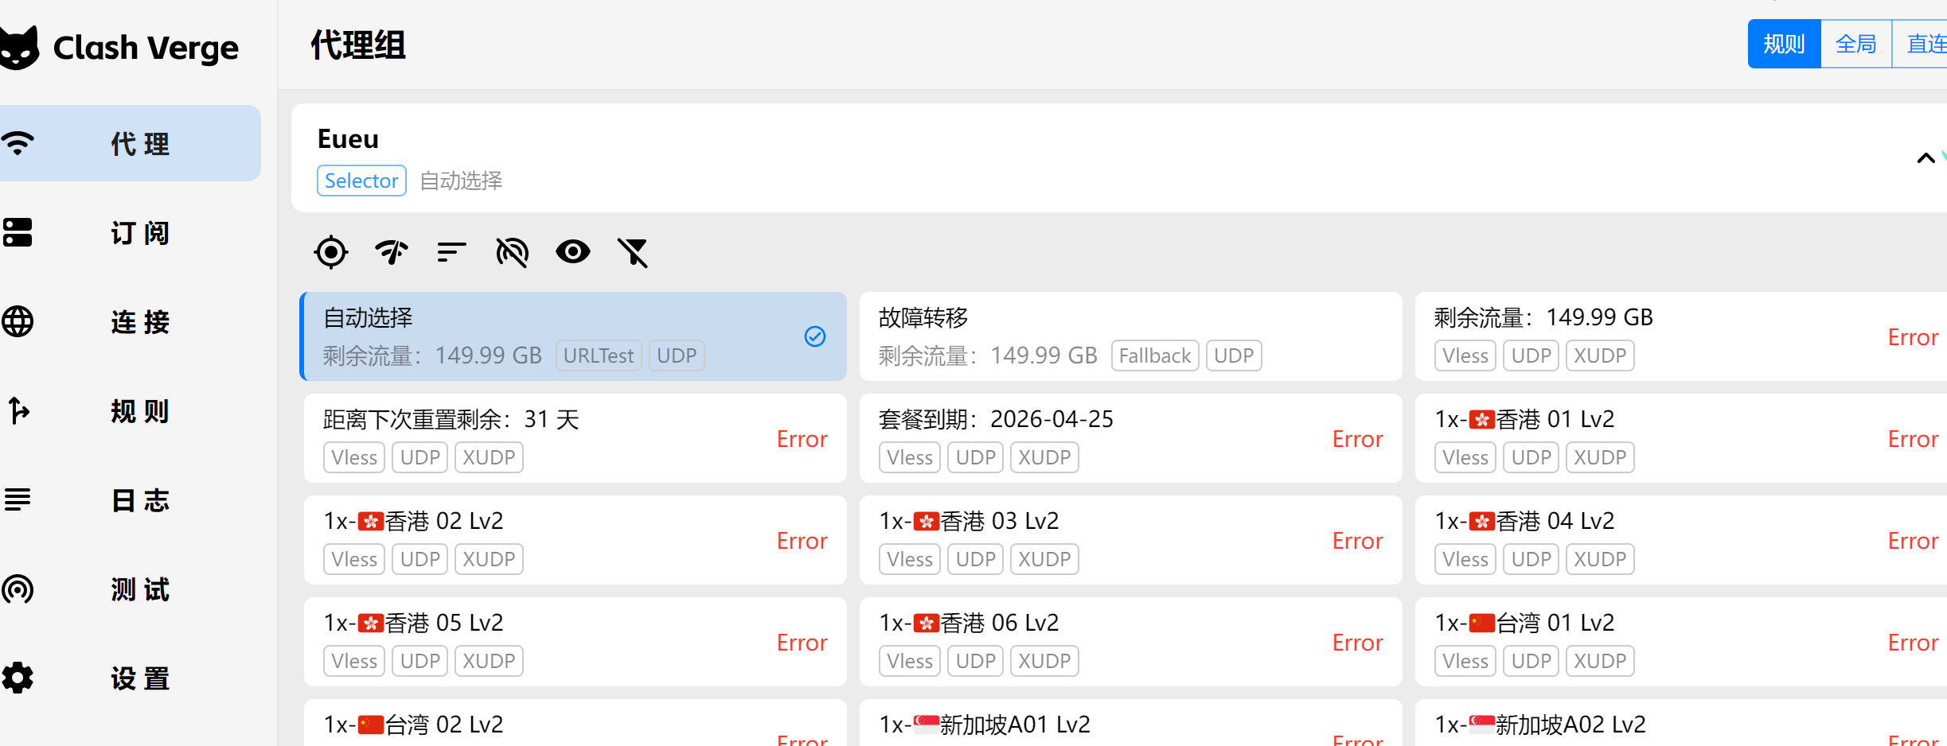Choose the 香港 03 Lv2 proxy node
The image size is (1947, 746).
click(1130, 540)
